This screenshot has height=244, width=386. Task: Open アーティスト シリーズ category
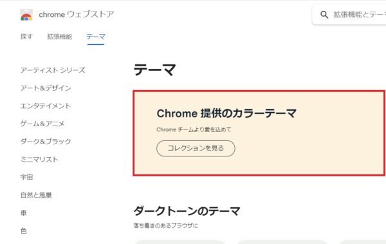53,70
